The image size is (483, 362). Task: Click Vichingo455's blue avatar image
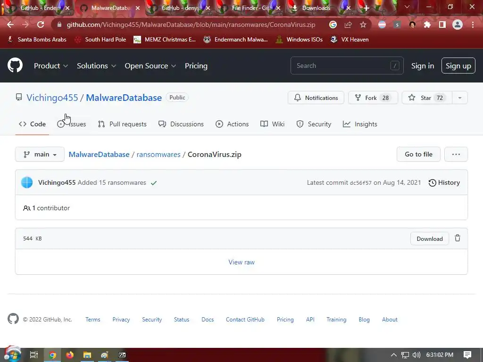coord(27,182)
